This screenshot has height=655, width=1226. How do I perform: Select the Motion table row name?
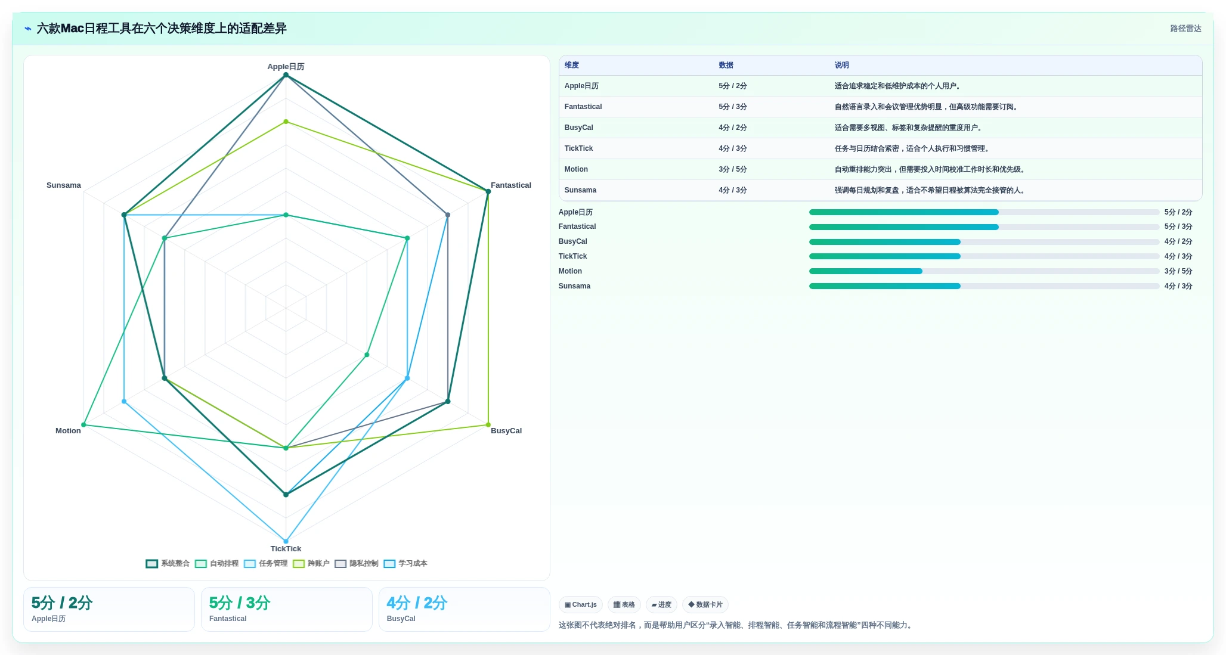click(x=576, y=169)
